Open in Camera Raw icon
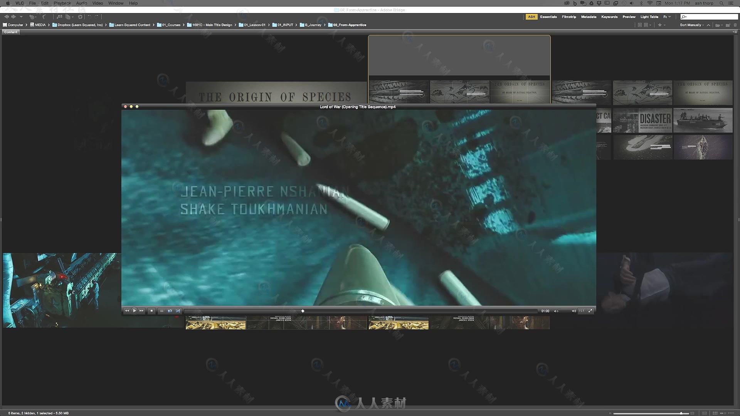Image resolution: width=740 pixels, height=416 pixels. 80,17
